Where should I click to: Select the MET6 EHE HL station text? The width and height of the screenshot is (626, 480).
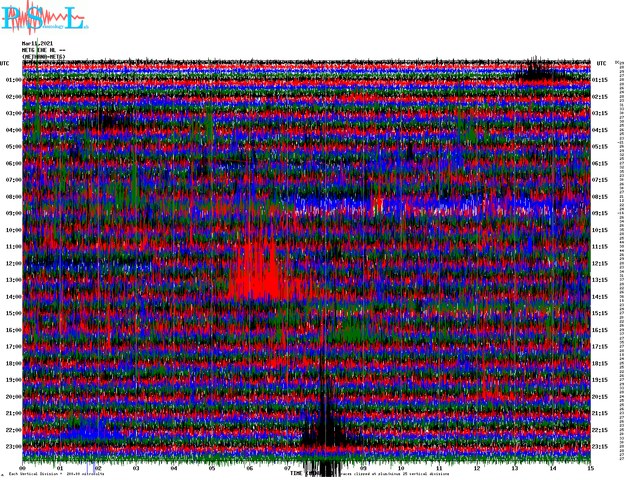click(44, 50)
